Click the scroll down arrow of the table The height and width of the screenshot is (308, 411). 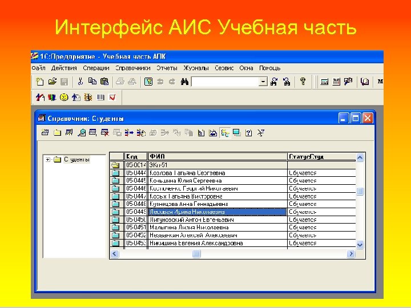pyautogui.click(x=360, y=245)
